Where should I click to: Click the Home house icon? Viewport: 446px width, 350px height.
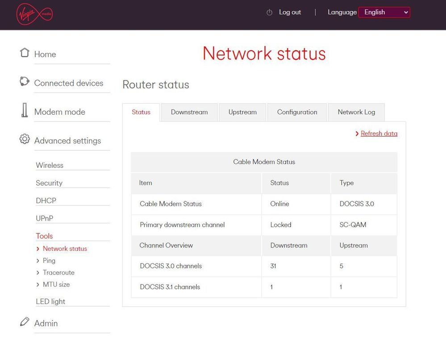click(x=25, y=52)
